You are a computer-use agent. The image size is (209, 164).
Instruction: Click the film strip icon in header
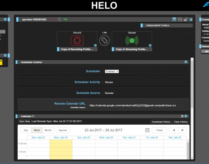point(180,20)
